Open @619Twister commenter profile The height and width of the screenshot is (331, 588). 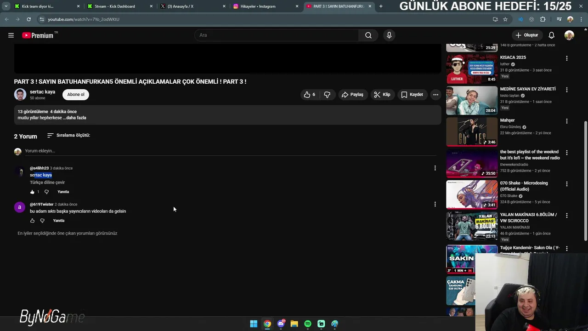pos(41,204)
